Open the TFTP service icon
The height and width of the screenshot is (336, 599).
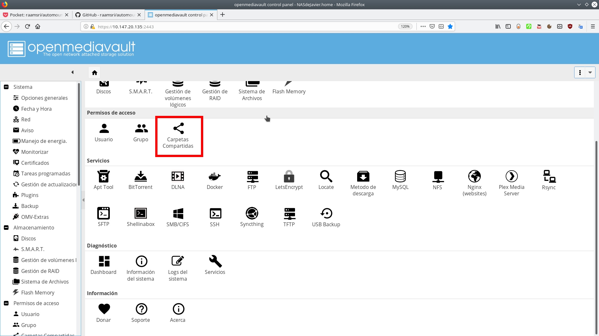(x=289, y=218)
